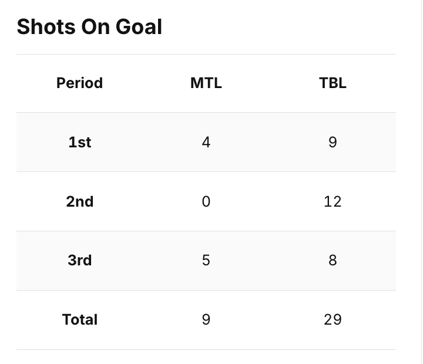Viewport: 423px width, 364px height.
Task: Click TBL's 3rd period shots value 8
Action: (333, 261)
